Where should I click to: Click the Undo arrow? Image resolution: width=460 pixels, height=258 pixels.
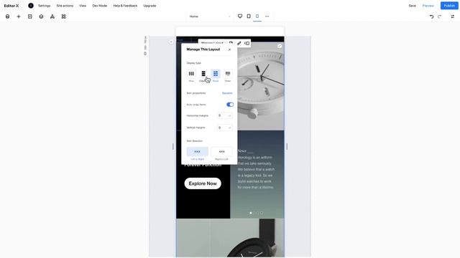431,16
